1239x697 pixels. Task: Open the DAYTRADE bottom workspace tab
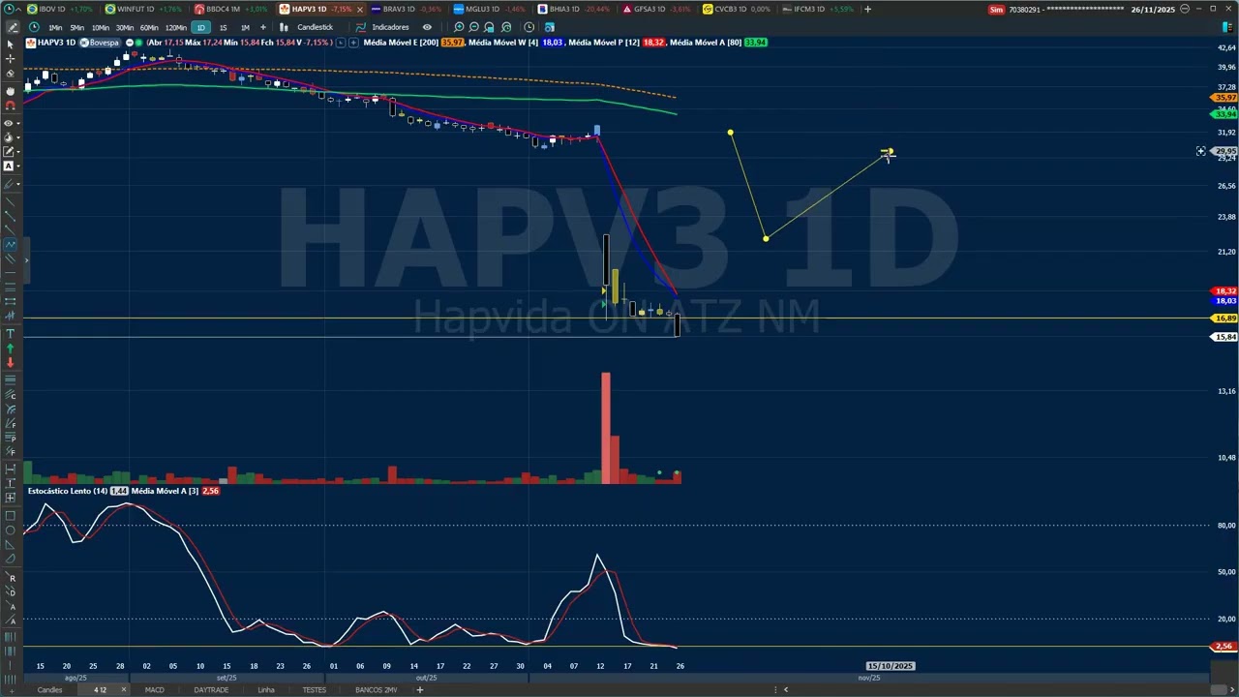click(x=211, y=689)
